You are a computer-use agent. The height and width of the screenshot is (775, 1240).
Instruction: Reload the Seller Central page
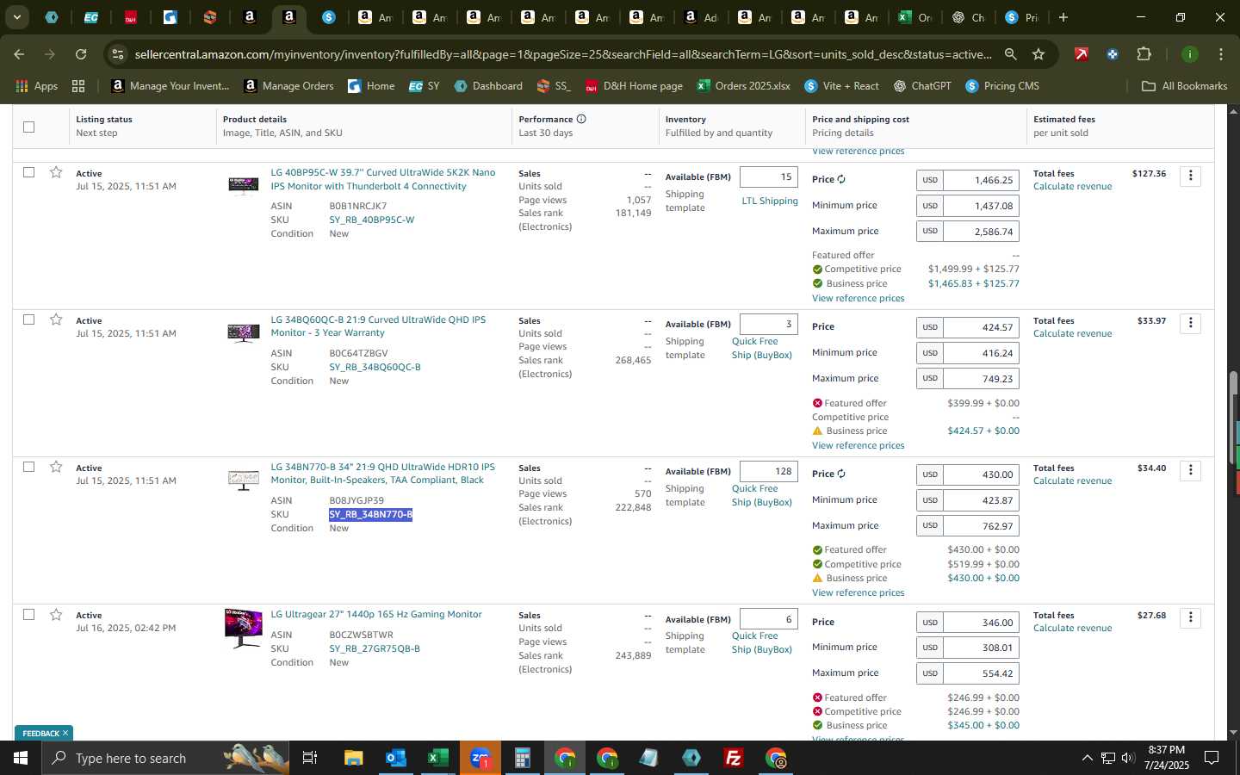81,54
